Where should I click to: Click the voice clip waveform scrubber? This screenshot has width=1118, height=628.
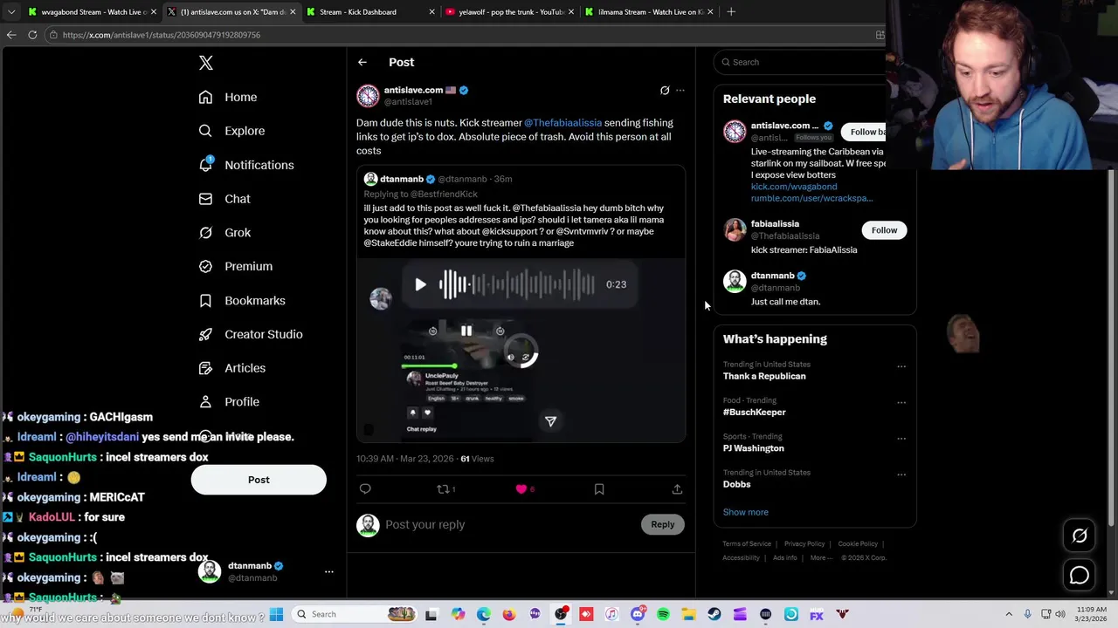point(517,284)
